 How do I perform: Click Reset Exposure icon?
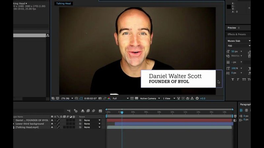click(x=197, y=98)
